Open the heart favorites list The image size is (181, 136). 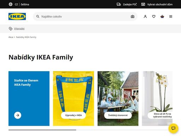pyautogui.click(x=154, y=16)
